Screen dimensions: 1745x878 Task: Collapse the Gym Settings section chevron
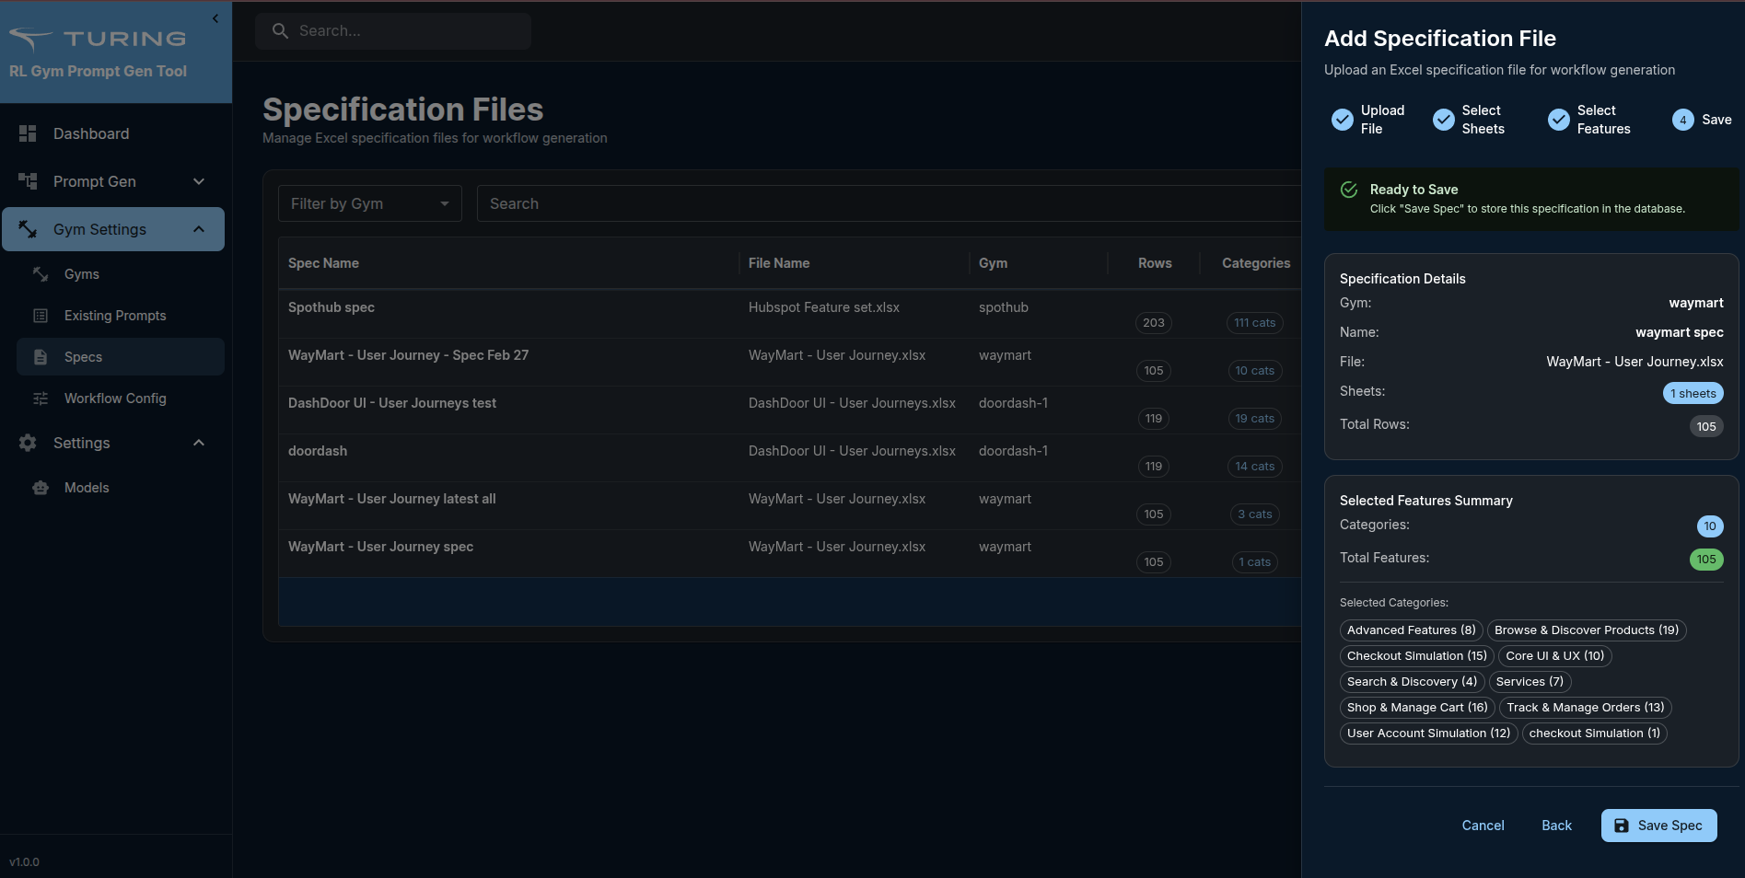[199, 229]
